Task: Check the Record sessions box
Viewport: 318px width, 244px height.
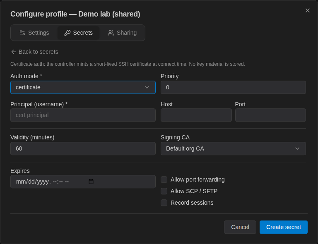Action: pyautogui.click(x=164, y=203)
